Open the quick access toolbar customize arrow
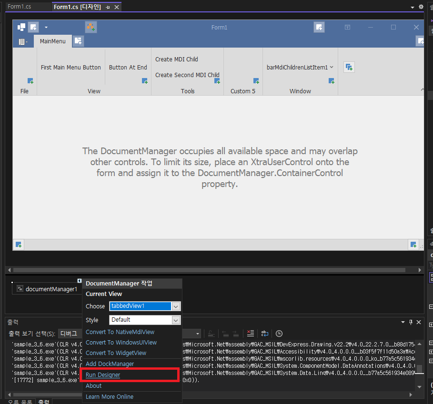The image size is (433, 404). pos(46,27)
